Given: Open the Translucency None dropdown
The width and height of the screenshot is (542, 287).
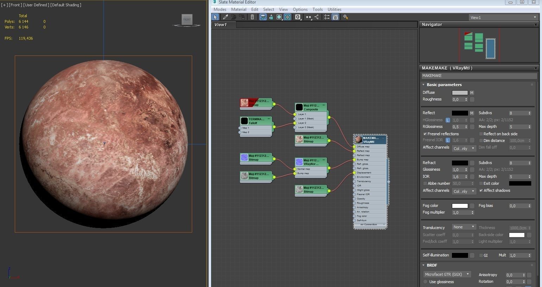Looking at the screenshot, I should (464, 227).
